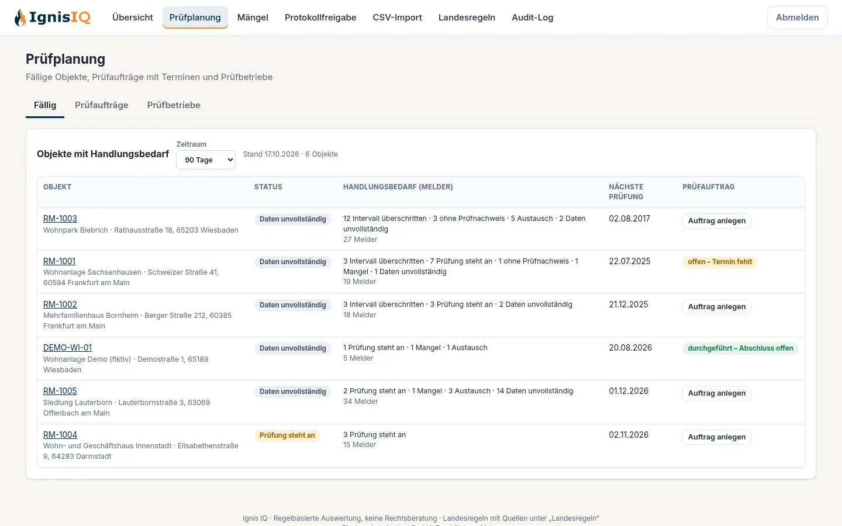Click the date 01.12.2026
Image resolution: width=842 pixels, height=526 pixels.
629,391
